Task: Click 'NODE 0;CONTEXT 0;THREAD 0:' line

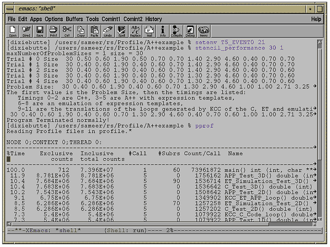Action: [x=54, y=142]
